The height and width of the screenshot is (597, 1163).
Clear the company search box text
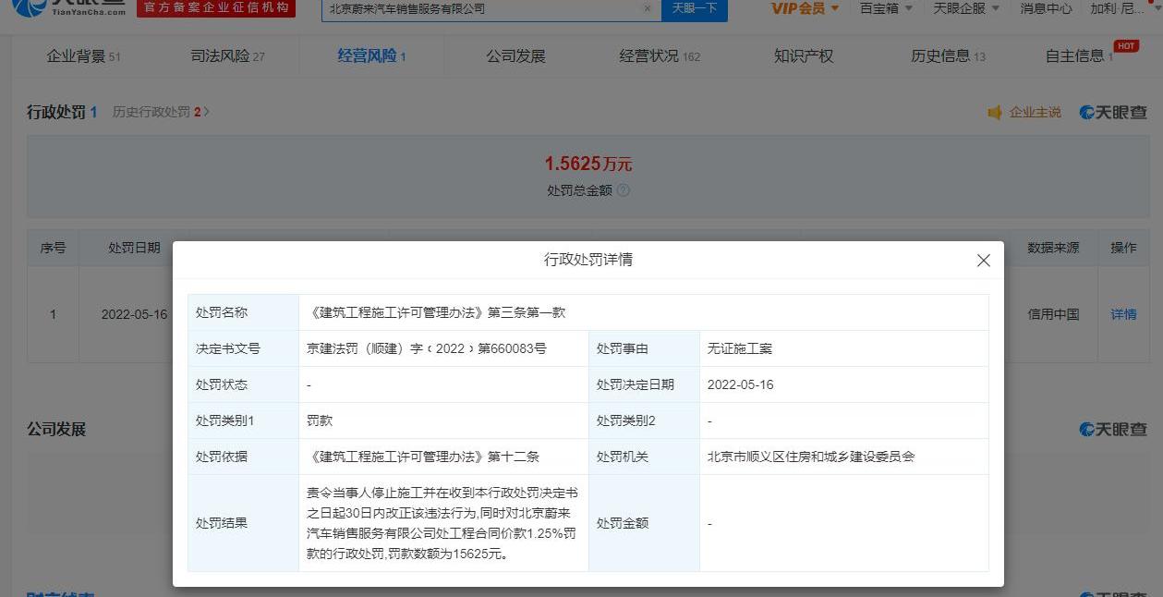pos(647,8)
